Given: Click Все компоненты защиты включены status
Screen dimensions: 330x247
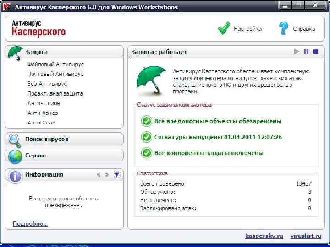Looking at the screenshot, I should click(209, 153).
